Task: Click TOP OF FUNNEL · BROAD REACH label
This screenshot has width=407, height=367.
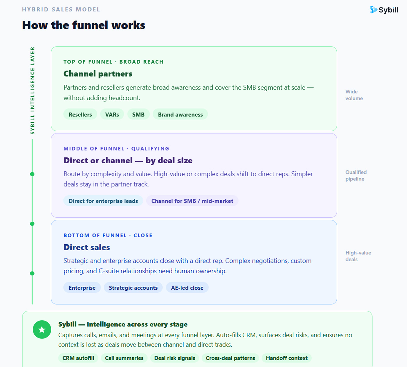Action: 114,62
